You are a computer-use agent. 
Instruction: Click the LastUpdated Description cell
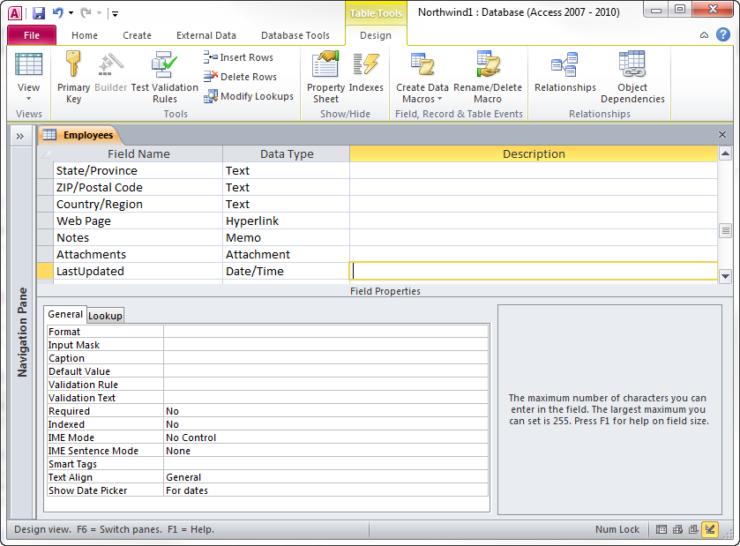(534, 272)
